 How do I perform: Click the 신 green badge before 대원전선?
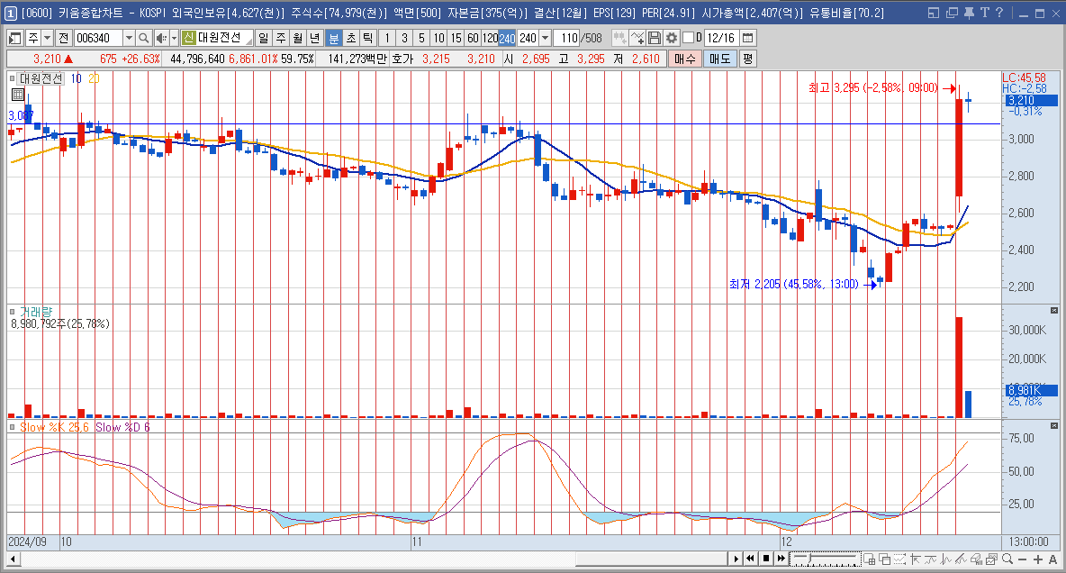189,38
